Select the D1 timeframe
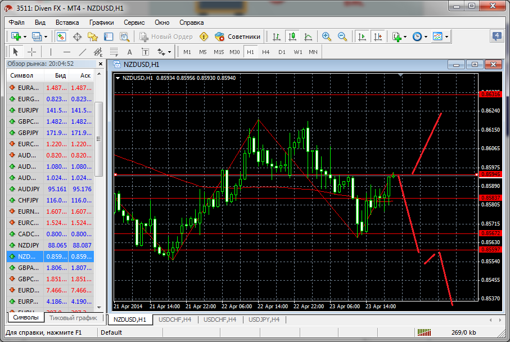 pyautogui.click(x=282, y=52)
